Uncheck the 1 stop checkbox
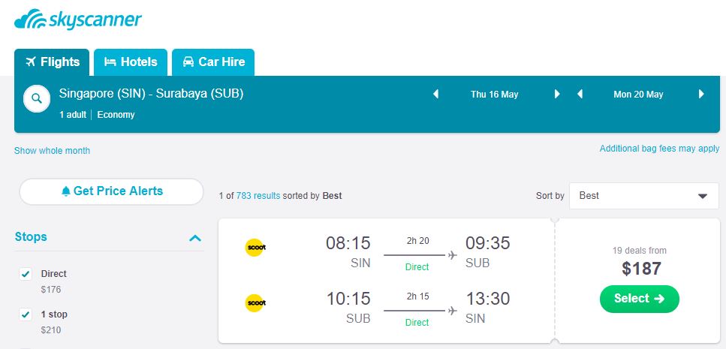This screenshot has height=349, width=726. [26, 314]
